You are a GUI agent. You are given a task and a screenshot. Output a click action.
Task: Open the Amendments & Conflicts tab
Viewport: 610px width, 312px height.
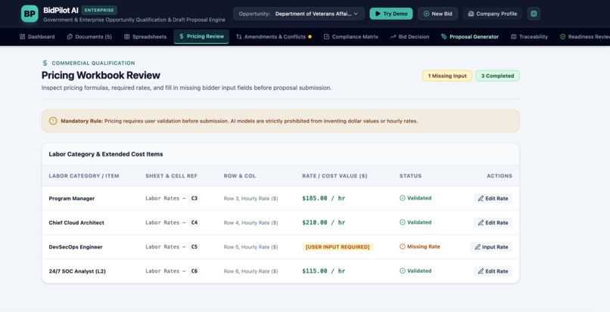(274, 36)
